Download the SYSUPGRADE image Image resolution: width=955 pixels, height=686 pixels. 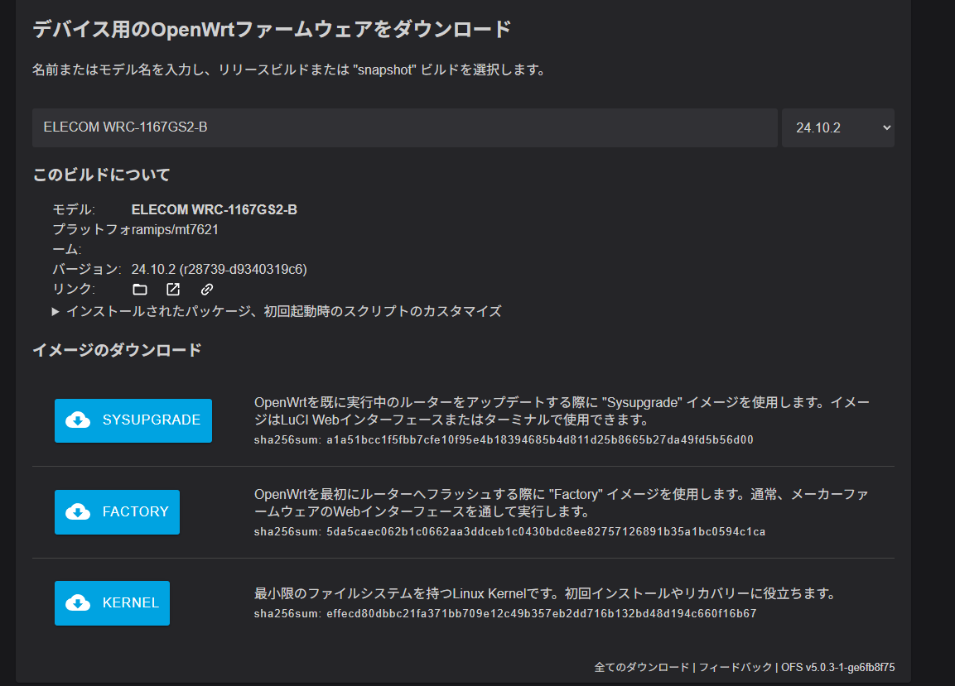(x=133, y=420)
